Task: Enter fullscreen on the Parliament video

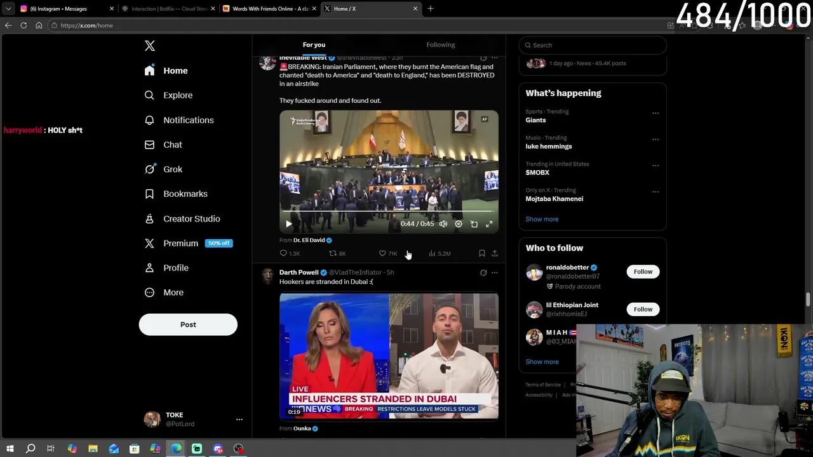Action: 489,224
